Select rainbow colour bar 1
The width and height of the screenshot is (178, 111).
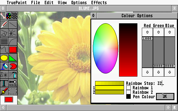[109, 88]
